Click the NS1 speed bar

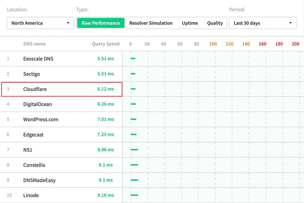(x=134, y=150)
